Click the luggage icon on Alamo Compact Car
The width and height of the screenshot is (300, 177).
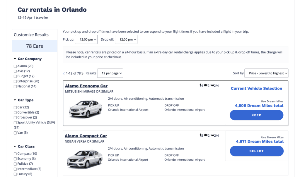[206, 135]
